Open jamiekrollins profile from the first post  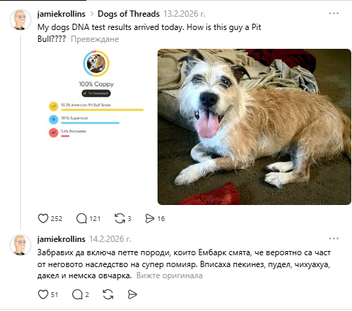pos(61,14)
